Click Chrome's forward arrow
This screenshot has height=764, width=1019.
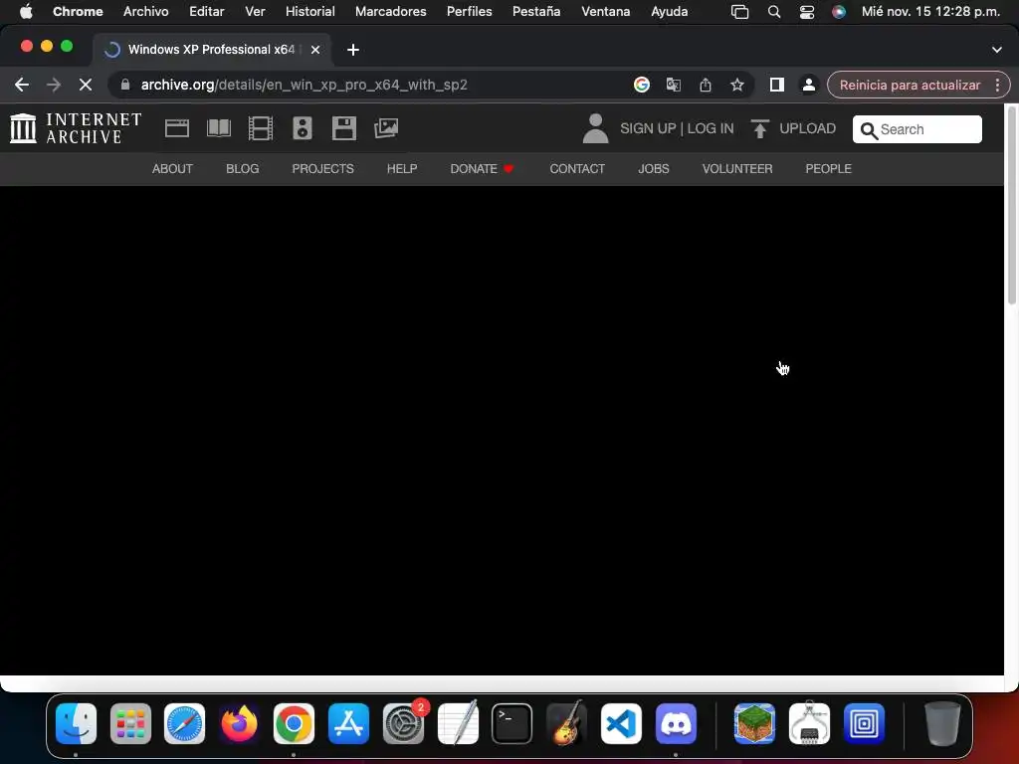coord(54,85)
